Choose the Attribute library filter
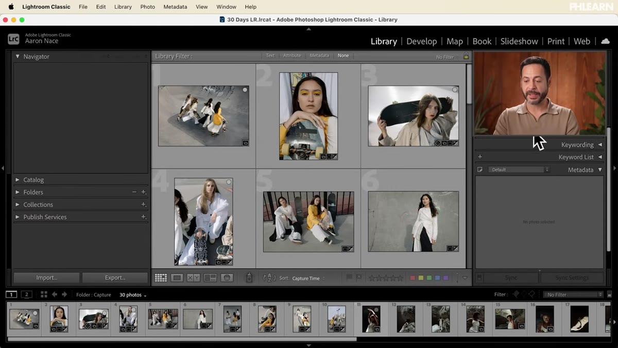The width and height of the screenshot is (618, 348). tap(292, 56)
